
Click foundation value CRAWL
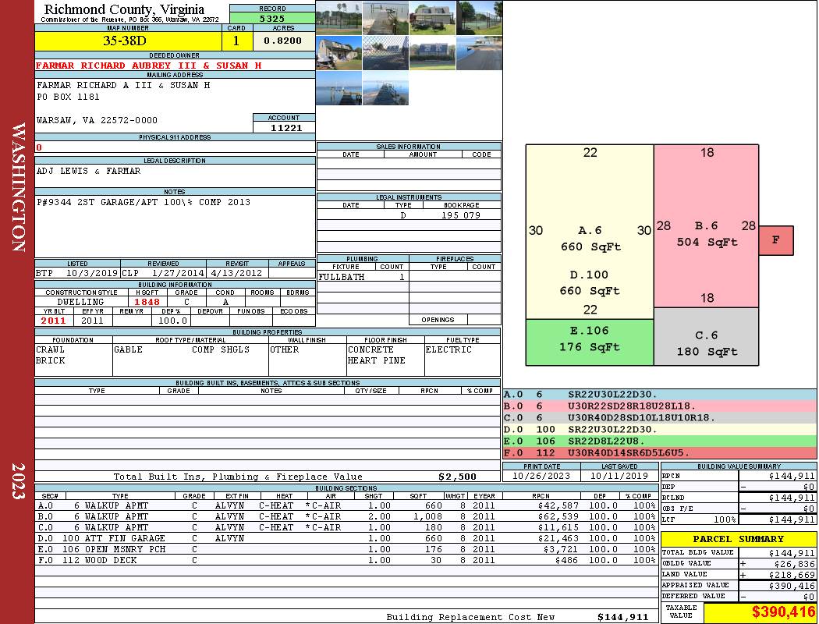pos(50,349)
